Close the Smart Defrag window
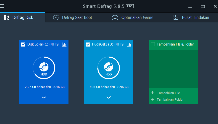 tap(215, 6)
